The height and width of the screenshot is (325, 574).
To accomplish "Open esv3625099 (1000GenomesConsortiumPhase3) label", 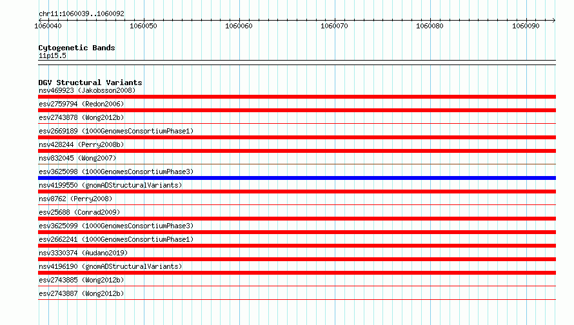I will [116, 226].
